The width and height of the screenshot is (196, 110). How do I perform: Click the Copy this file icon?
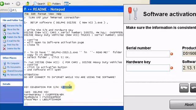tap(4, 33)
